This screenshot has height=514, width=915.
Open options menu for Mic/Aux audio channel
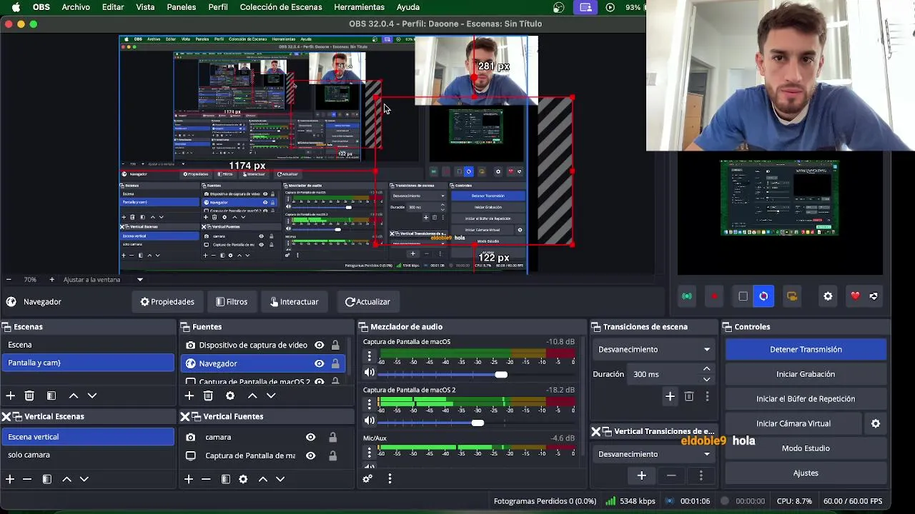[x=370, y=453]
